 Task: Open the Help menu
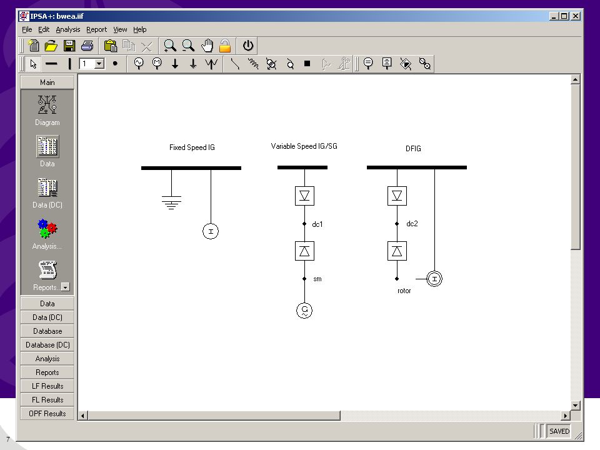tap(139, 29)
